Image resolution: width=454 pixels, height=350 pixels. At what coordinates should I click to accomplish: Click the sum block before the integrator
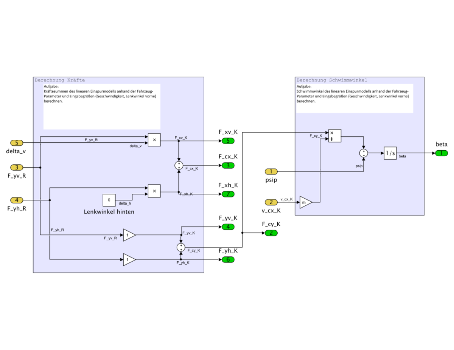coord(364,153)
